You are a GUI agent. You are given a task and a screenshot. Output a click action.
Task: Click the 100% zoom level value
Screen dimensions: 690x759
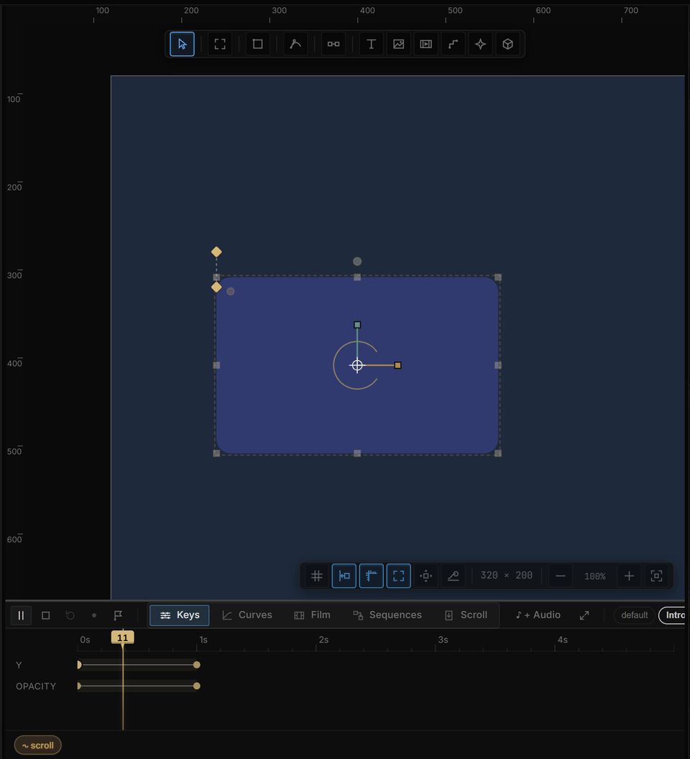coord(595,576)
